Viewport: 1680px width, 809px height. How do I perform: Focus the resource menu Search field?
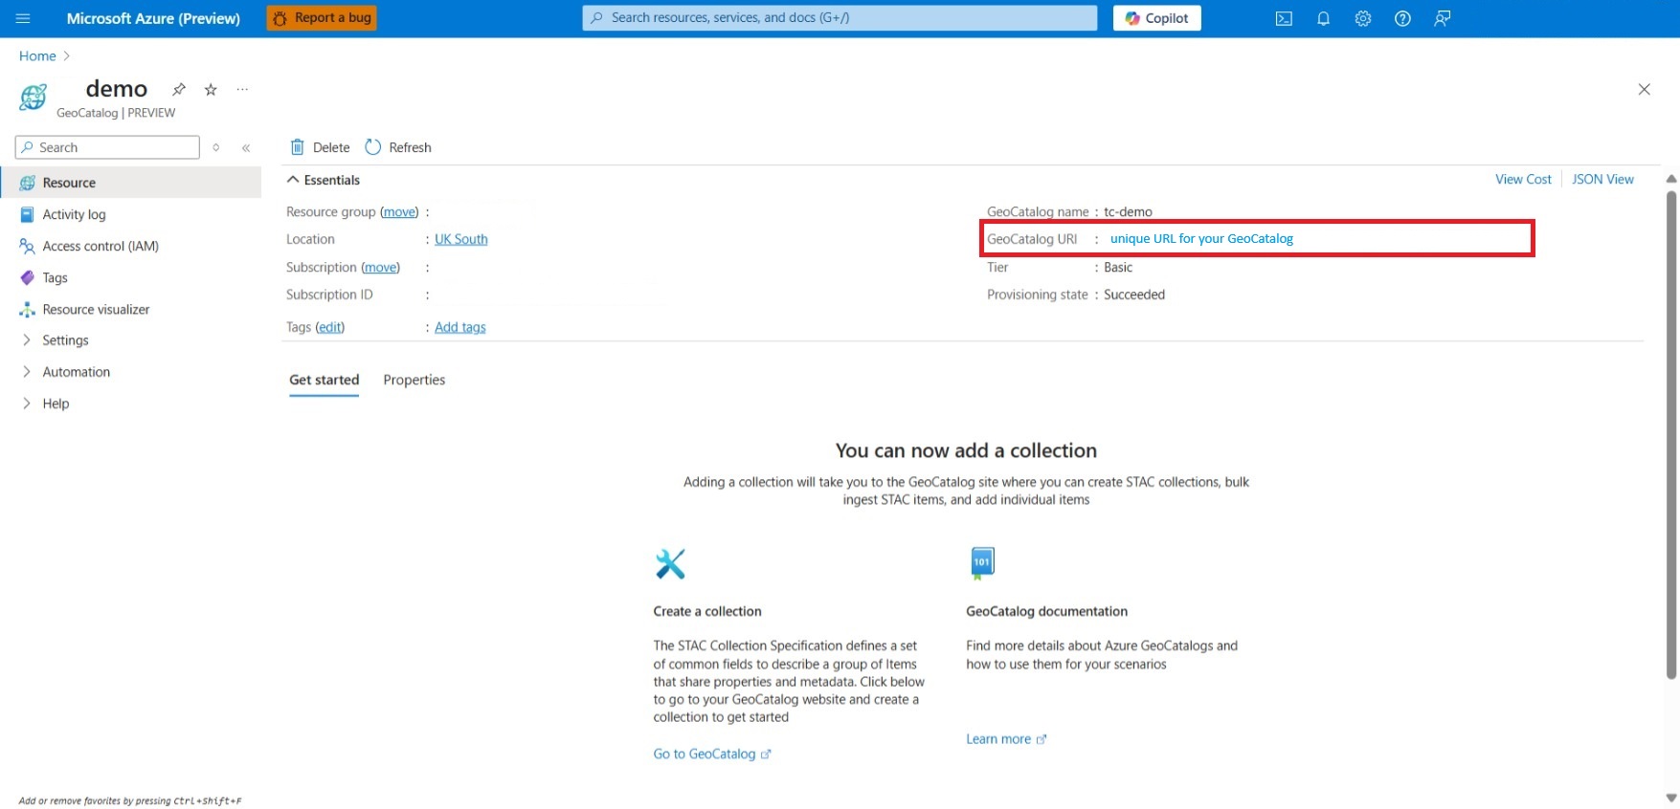click(107, 147)
